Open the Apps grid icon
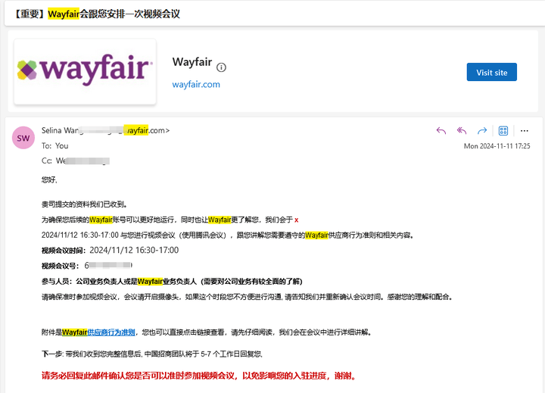Image resolution: width=545 pixels, height=393 pixels. click(x=503, y=131)
